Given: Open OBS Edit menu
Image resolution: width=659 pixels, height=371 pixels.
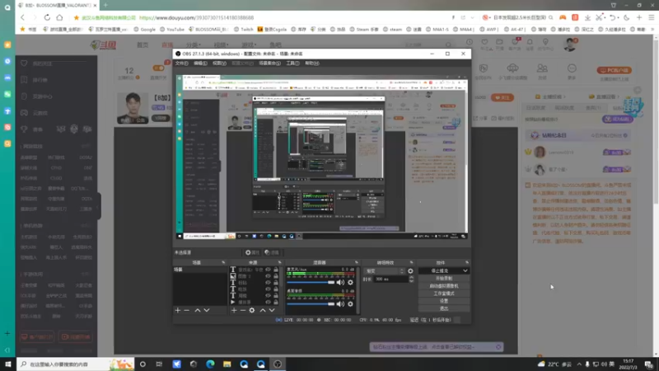Looking at the screenshot, I should tap(200, 63).
